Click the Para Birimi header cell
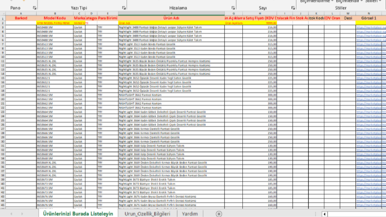386x217 pixels. [x=108, y=18]
